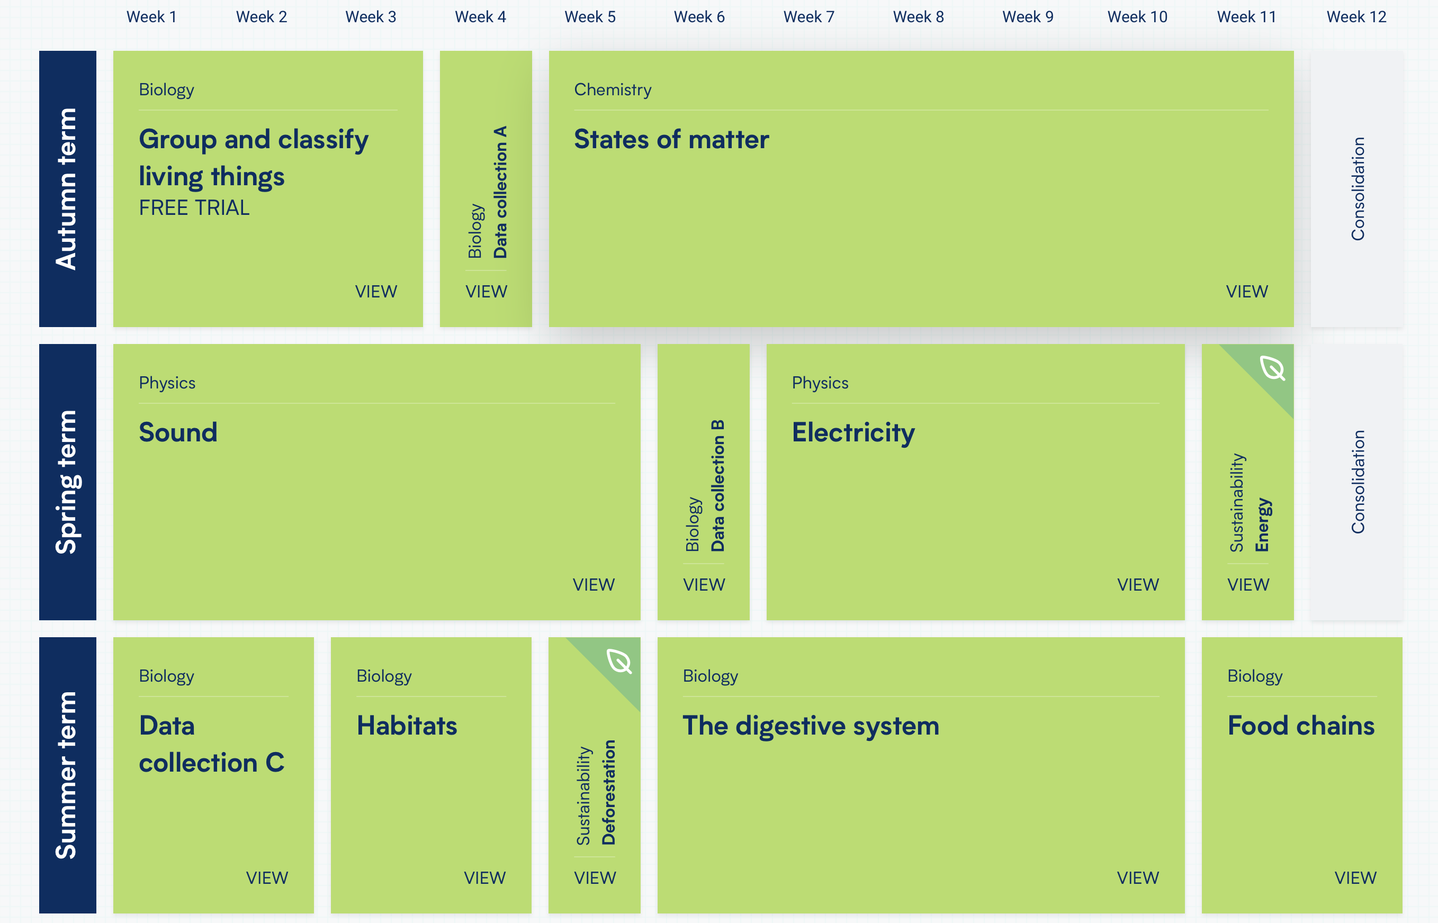
Task: Open VIEW on the Data collection B card
Action: [x=704, y=584]
